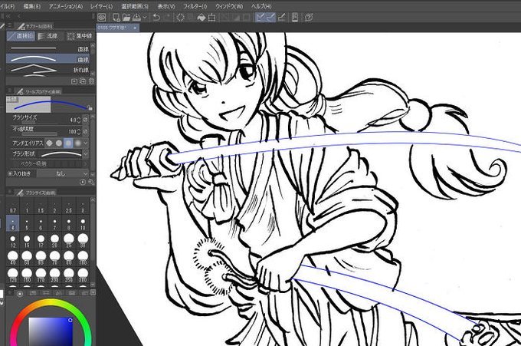Click the duplicate sub tool icon
This screenshot has height=346, width=521.
[83, 81]
